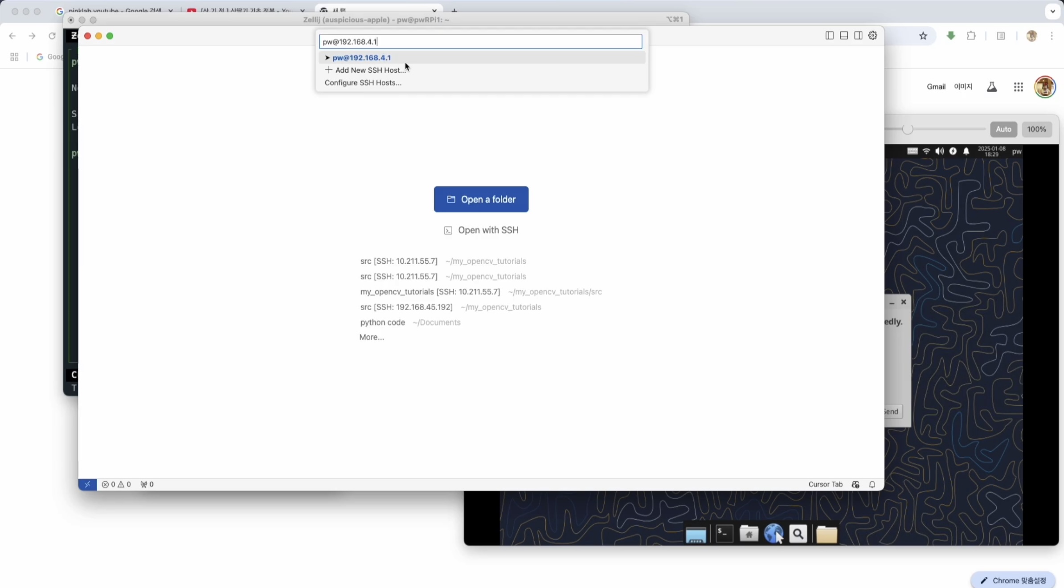Click the SSH host input field

(x=480, y=41)
